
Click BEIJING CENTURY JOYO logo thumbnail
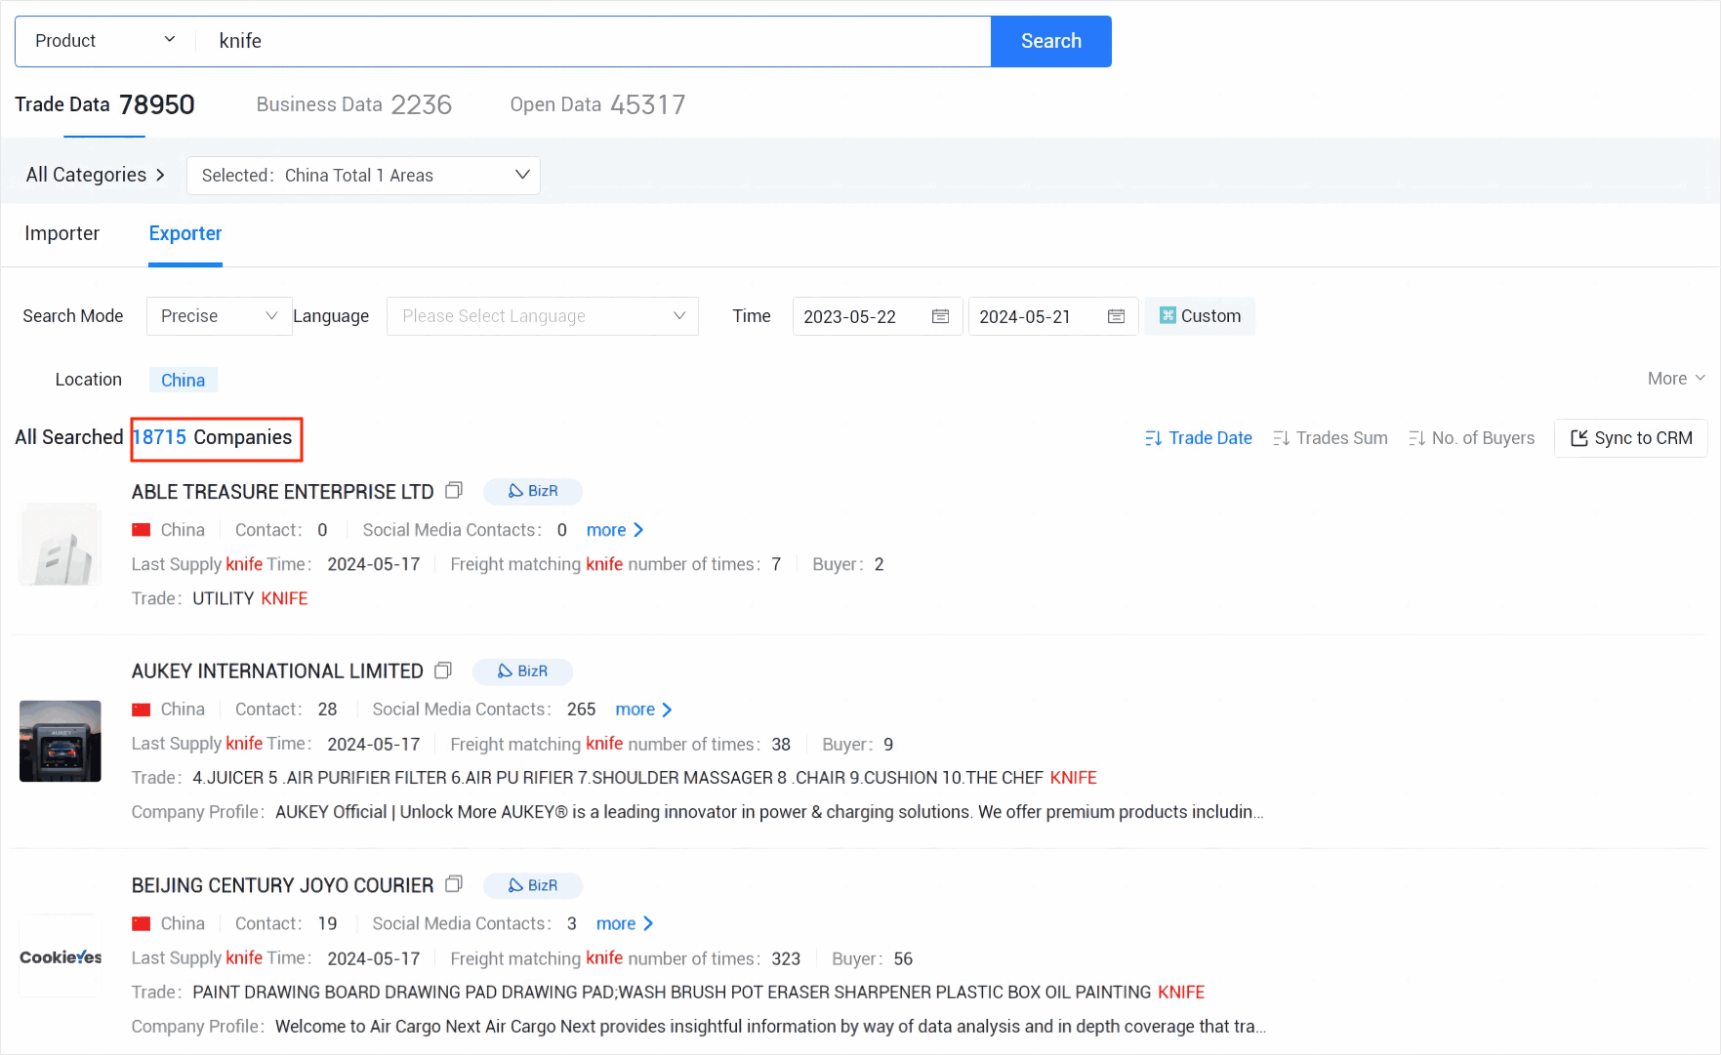click(x=61, y=956)
